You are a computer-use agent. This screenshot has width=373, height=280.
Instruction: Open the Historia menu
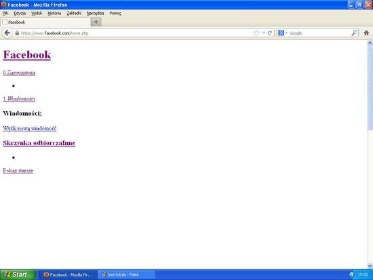point(54,14)
